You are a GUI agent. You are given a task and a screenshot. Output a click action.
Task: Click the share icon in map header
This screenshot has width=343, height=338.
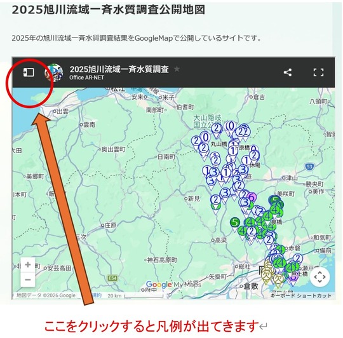[x=288, y=72]
